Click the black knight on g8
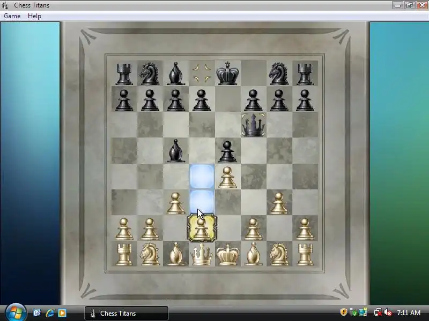The image size is (429, 321). [278, 73]
